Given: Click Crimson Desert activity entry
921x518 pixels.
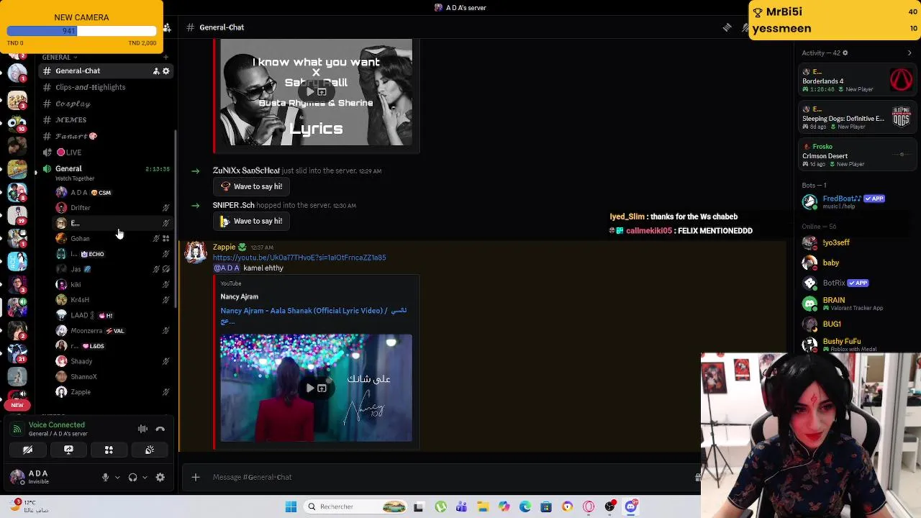Looking at the screenshot, I should point(856,155).
